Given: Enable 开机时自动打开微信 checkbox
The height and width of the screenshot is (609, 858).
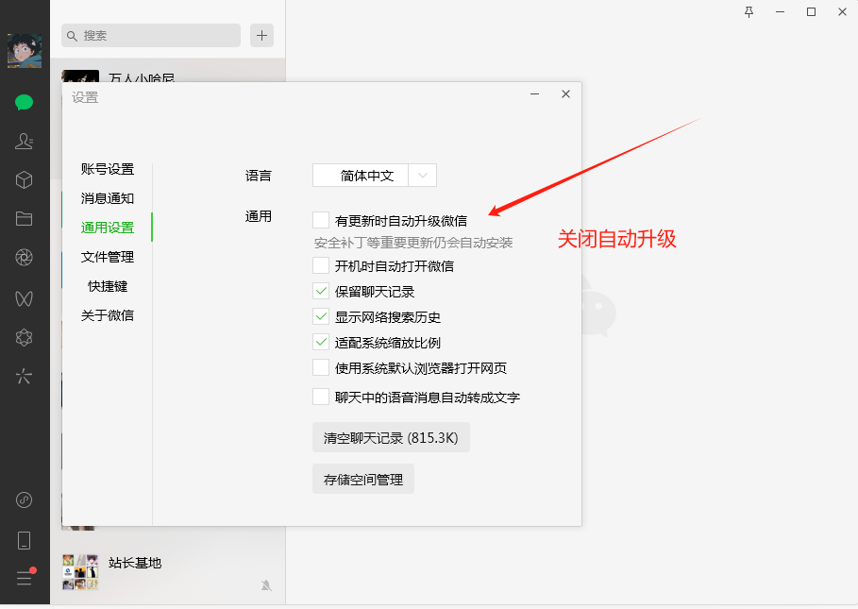Looking at the screenshot, I should [321, 266].
